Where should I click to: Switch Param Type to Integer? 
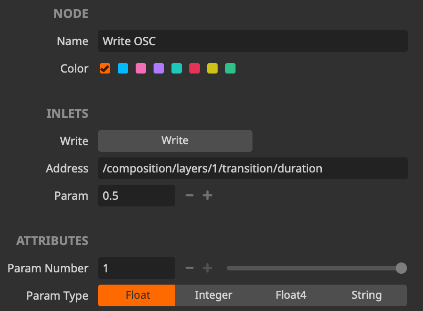(x=213, y=295)
